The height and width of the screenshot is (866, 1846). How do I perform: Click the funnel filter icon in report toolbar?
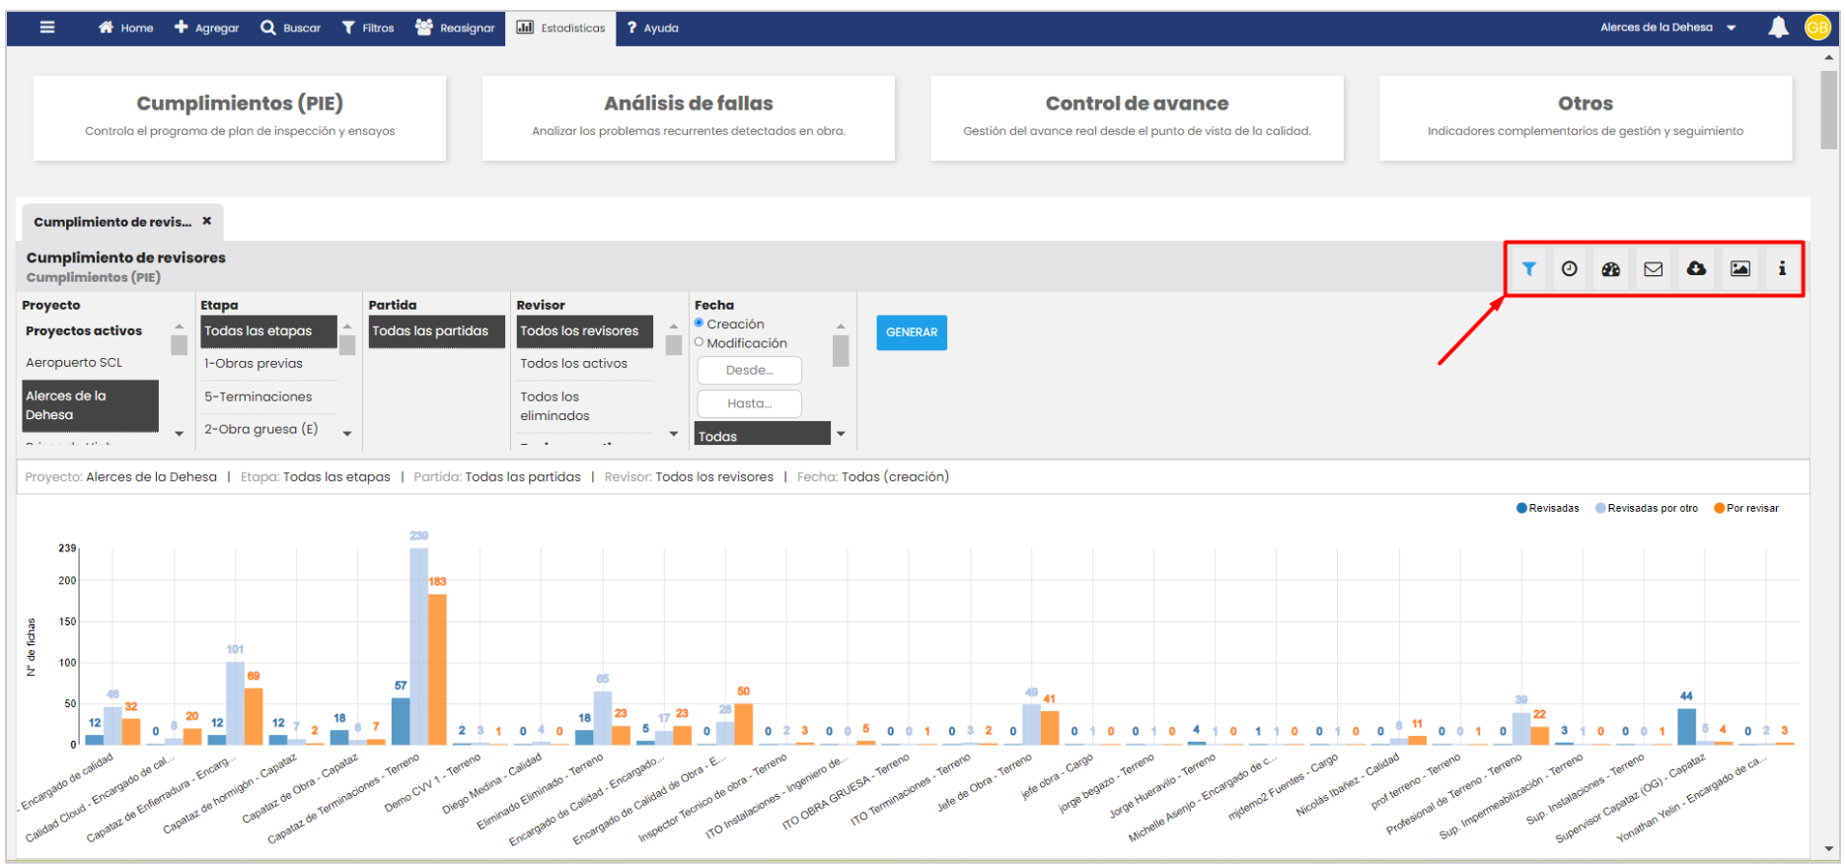(x=1527, y=268)
